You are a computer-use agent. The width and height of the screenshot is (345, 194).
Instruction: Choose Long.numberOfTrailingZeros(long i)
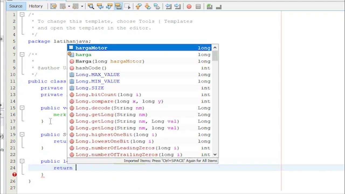pyautogui.click(x=140, y=155)
